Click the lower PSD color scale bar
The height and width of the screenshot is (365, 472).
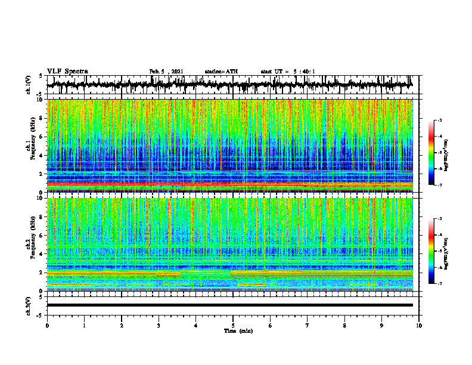(431, 251)
